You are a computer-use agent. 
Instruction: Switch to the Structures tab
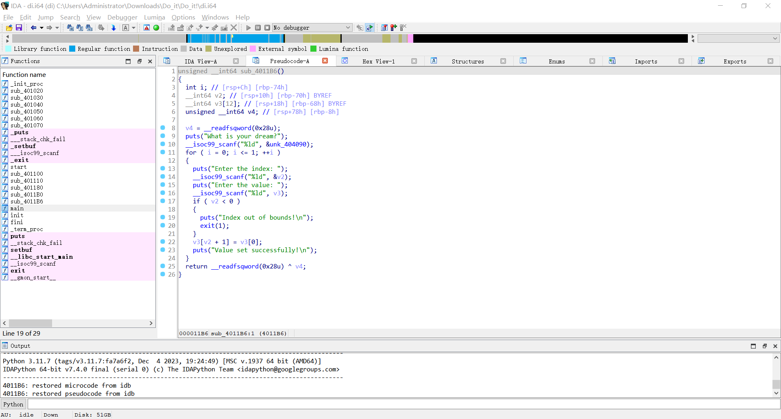click(x=468, y=61)
